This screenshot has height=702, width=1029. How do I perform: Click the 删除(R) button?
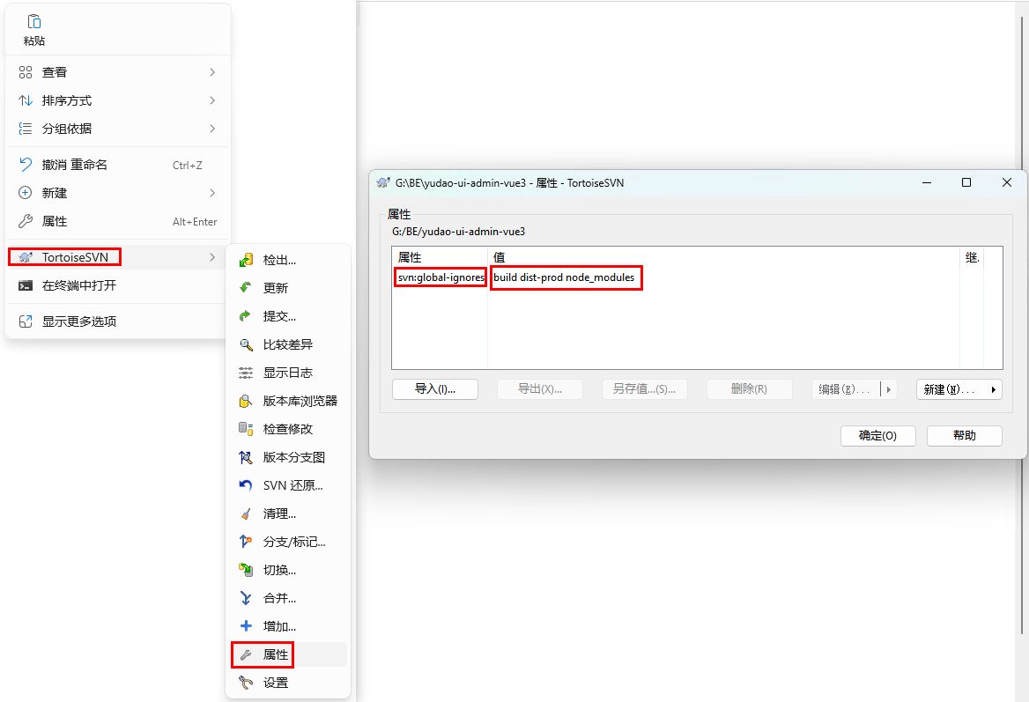pyautogui.click(x=750, y=389)
